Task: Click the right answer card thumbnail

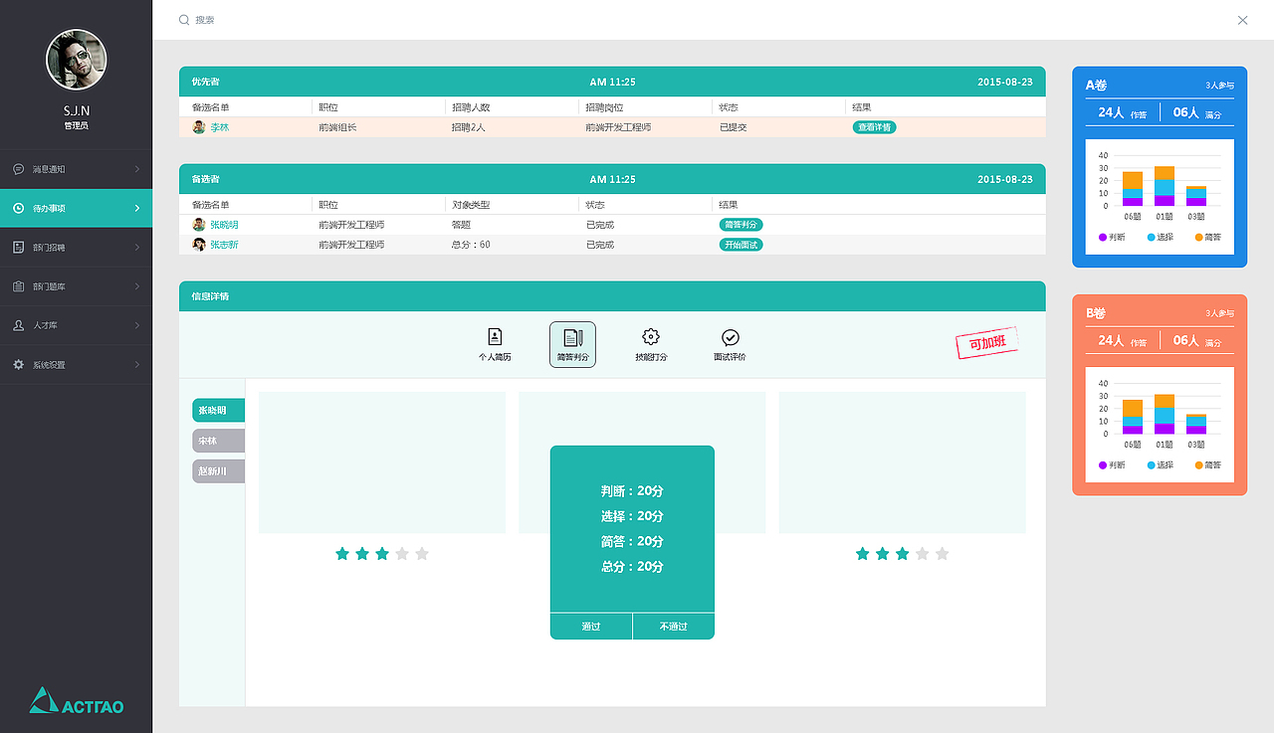Action: click(903, 462)
